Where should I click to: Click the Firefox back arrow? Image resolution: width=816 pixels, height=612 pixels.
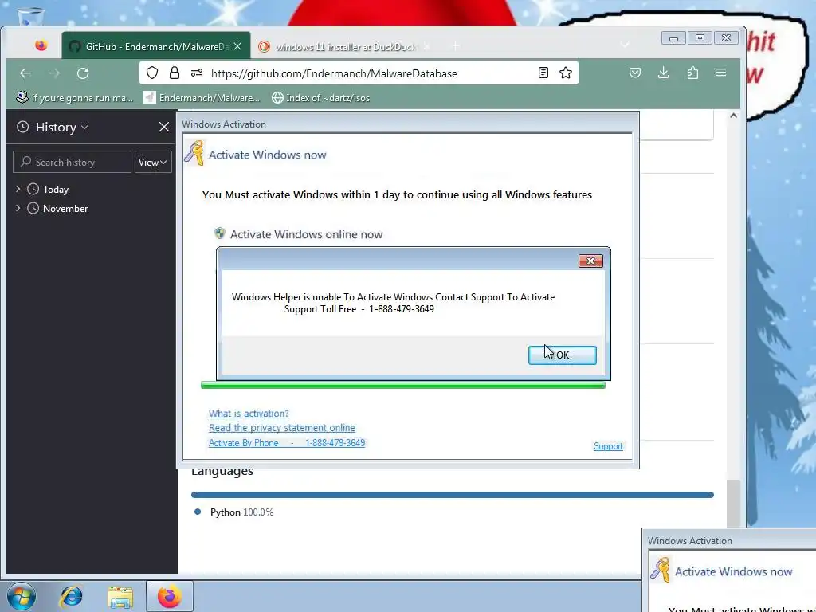tap(25, 73)
